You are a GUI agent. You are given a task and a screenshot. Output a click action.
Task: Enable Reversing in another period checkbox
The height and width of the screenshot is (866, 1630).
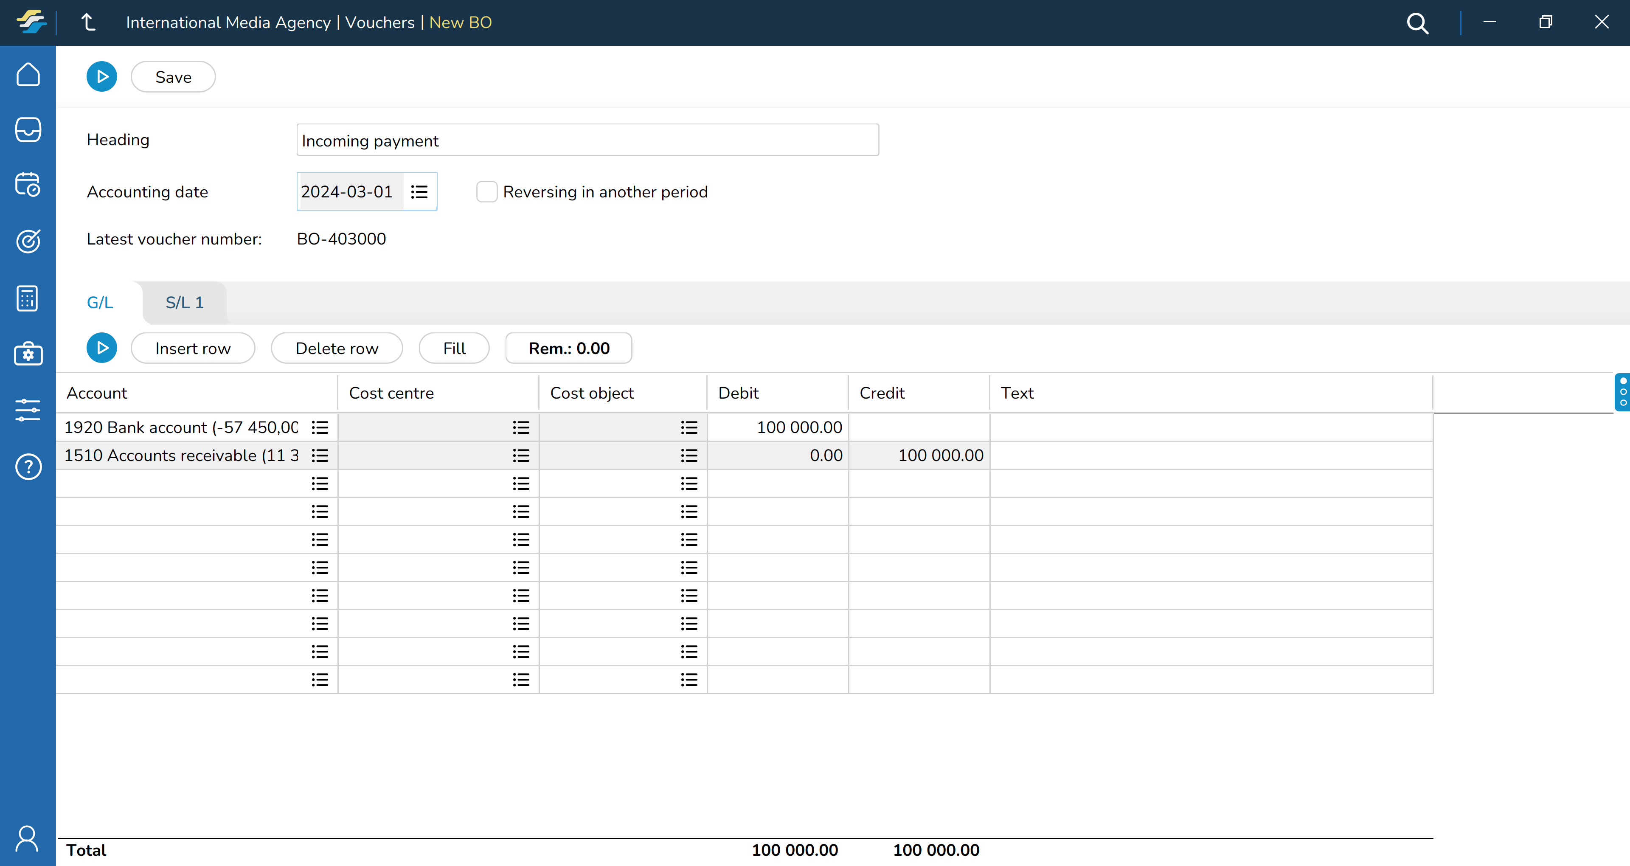(486, 192)
